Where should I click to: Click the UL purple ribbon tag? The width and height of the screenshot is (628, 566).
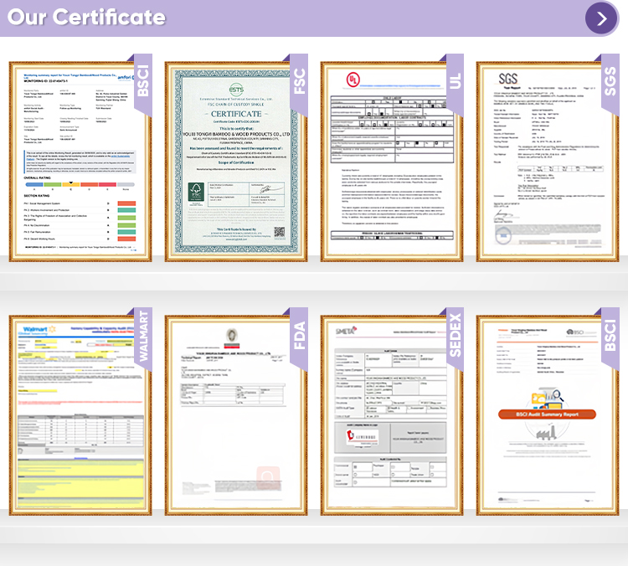pyautogui.click(x=455, y=82)
